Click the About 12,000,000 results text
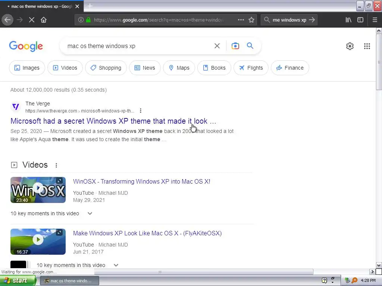Viewport: 382px width, 286px height. [59, 90]
